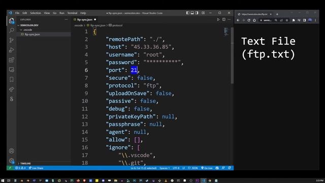Screen dimensions: 325x183
Task: Open the Help menu
Action: click(x=83, y=13)
